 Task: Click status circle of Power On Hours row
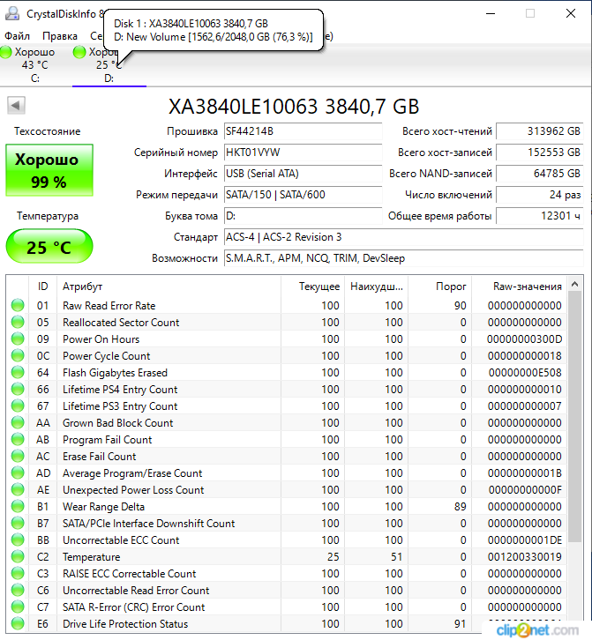tap(18, 339)
